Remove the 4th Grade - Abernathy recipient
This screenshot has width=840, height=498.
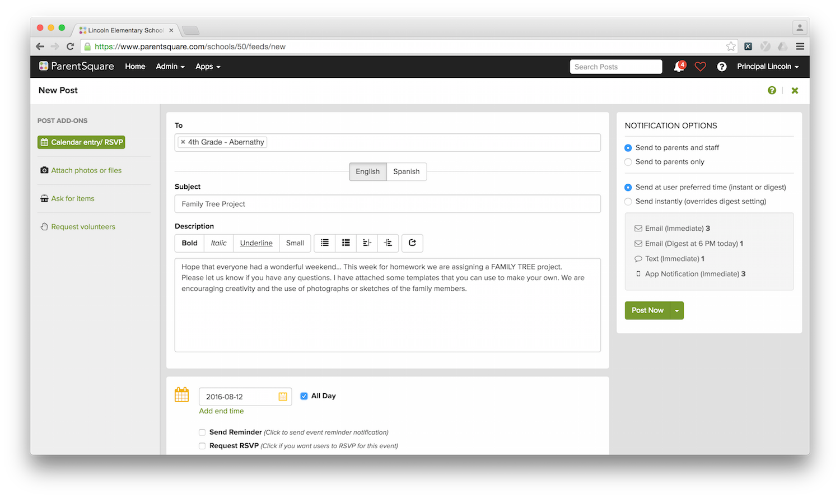click(x=183, y=142)
